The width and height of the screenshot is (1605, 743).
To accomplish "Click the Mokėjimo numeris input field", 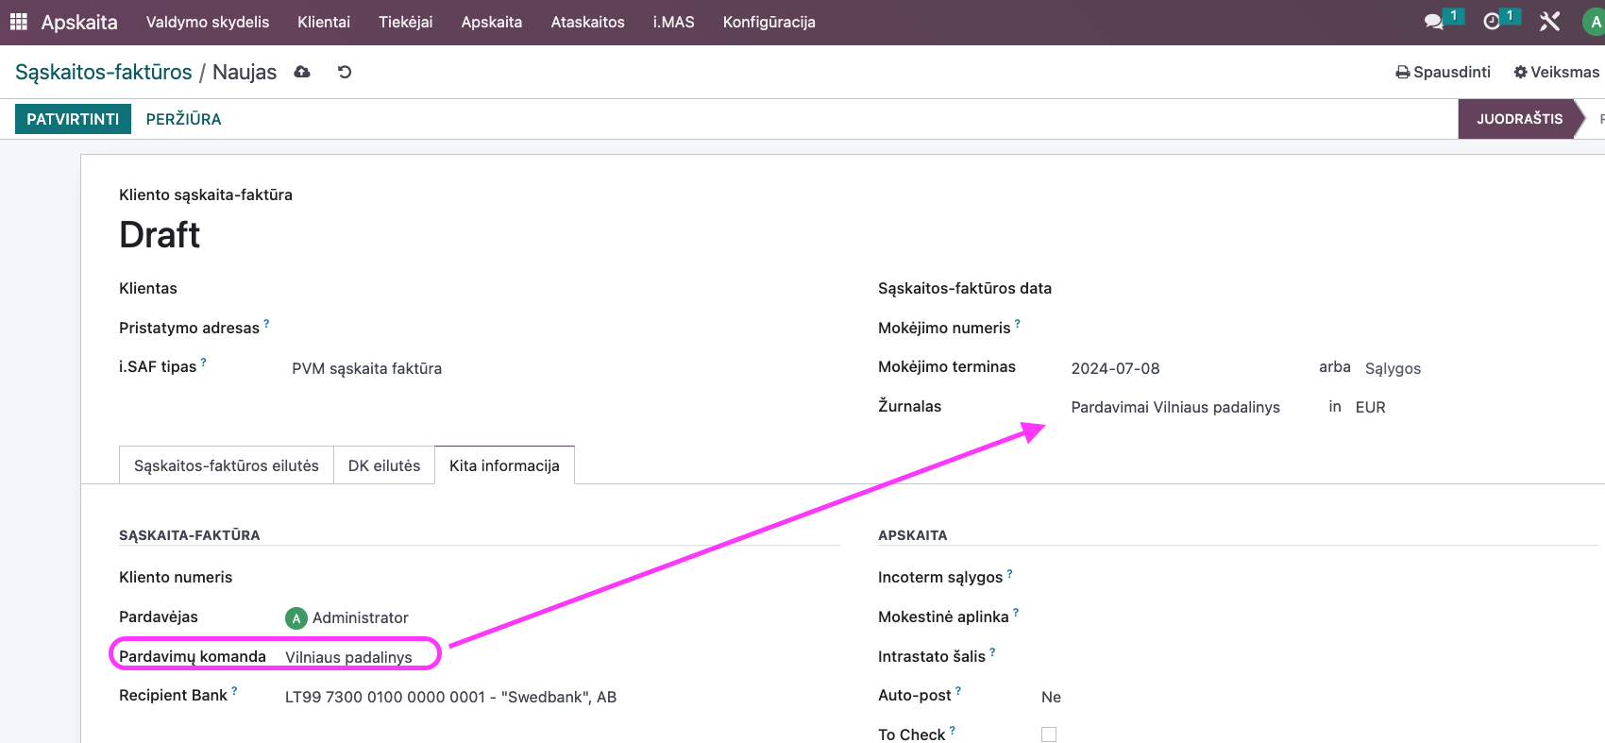I will coord(1331,329).
